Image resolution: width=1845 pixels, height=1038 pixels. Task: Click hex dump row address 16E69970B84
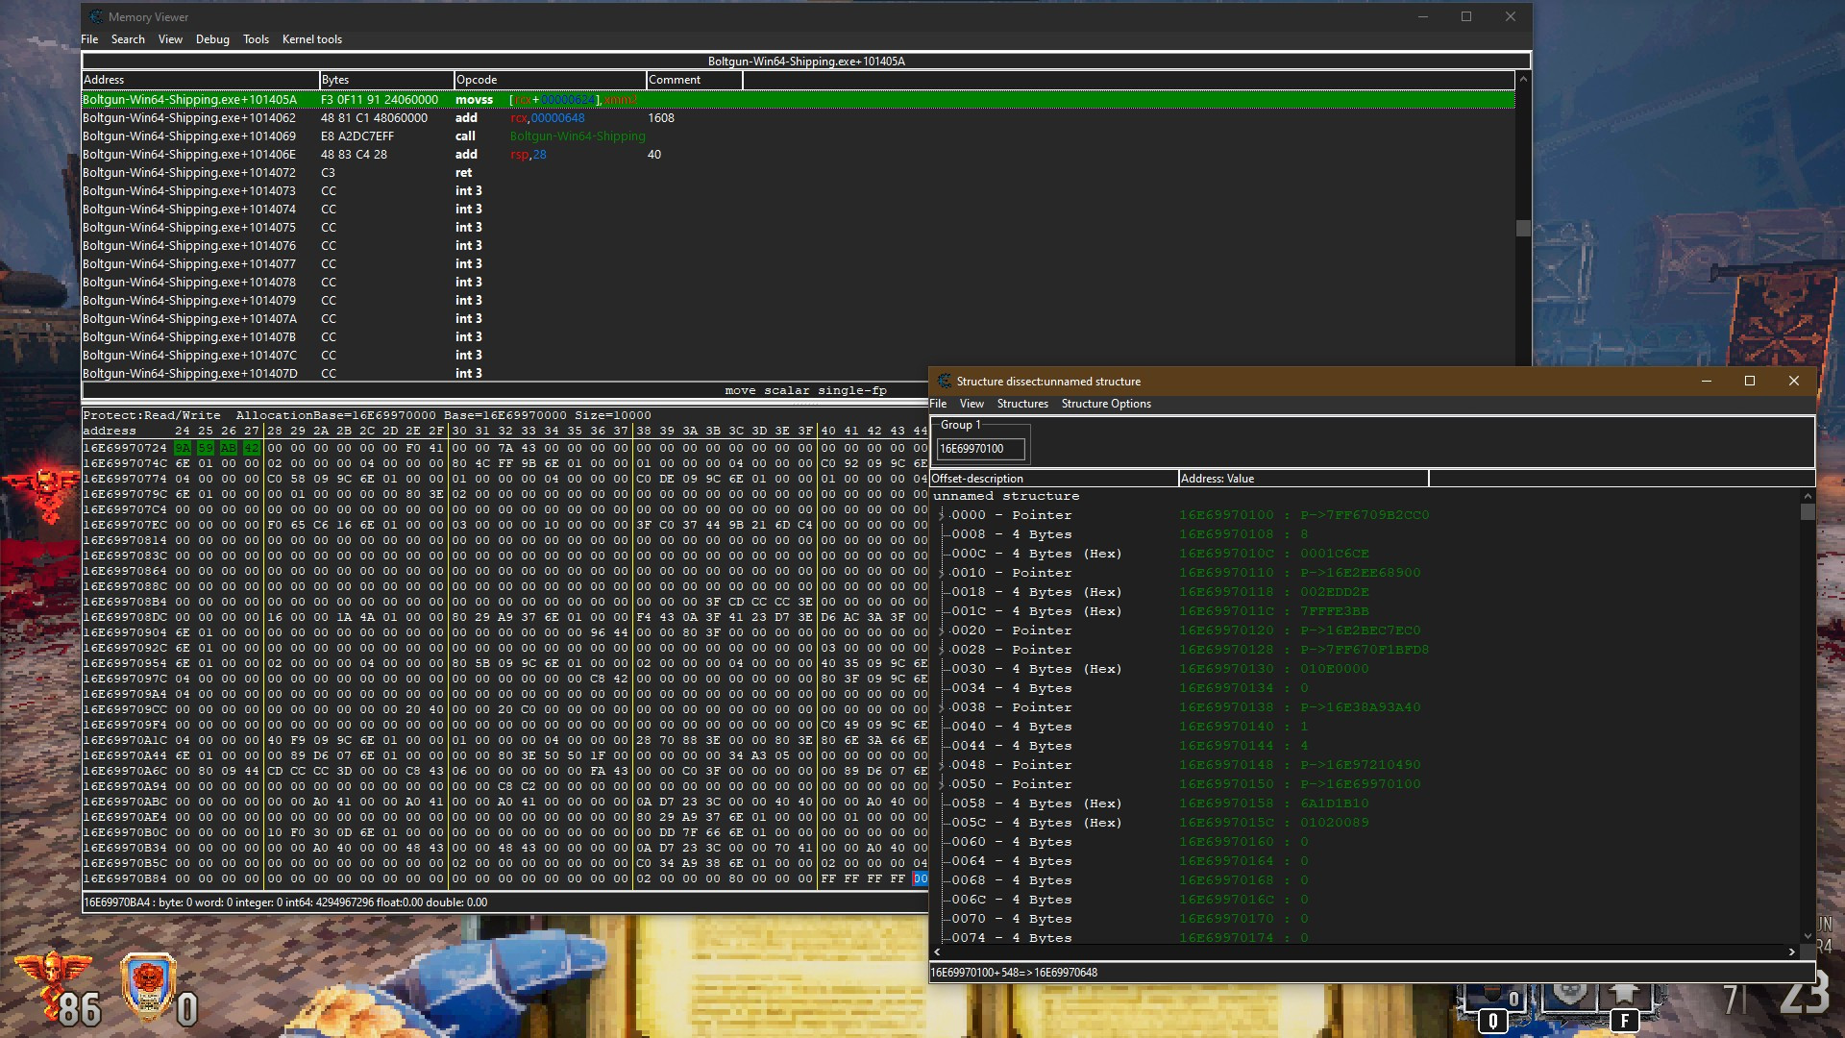[x=125, y=878]
